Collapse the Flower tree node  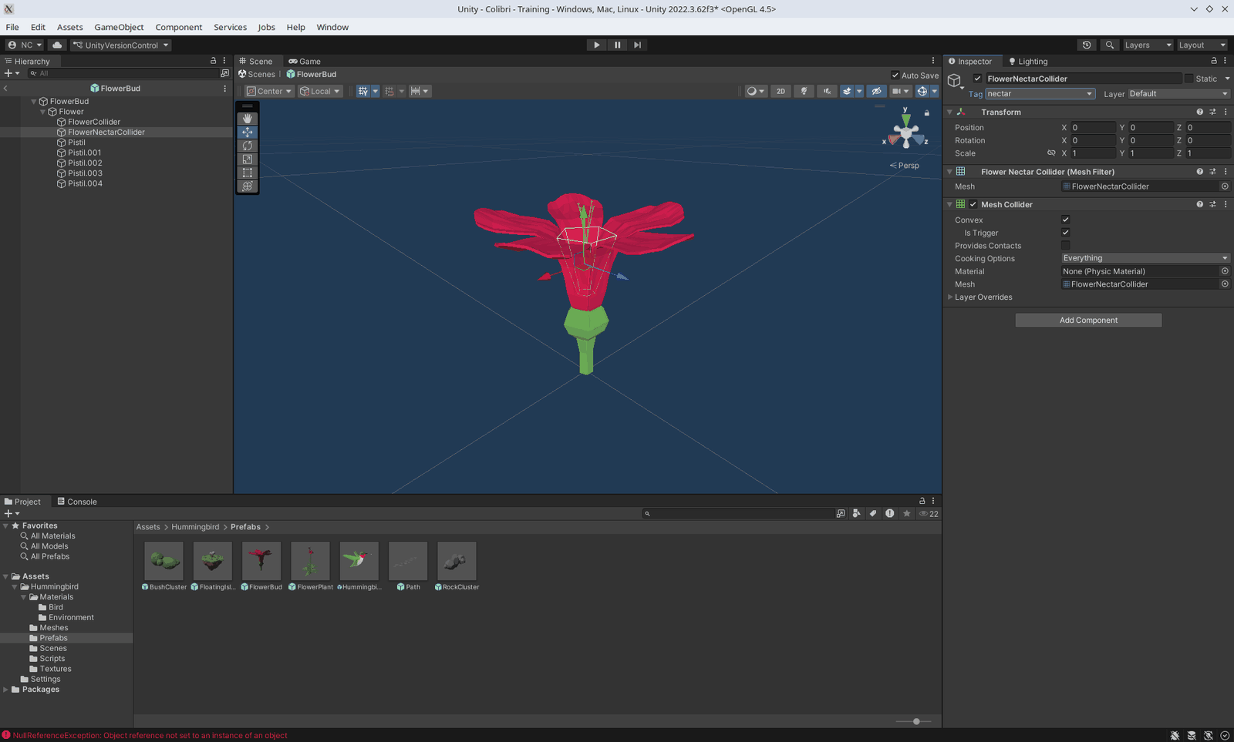click(x=43, y=112)
